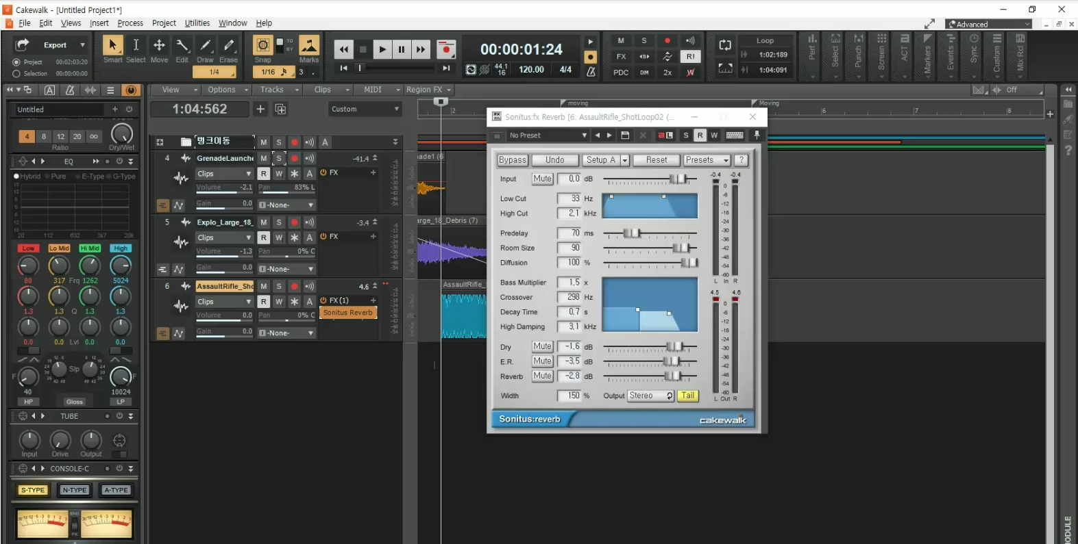
Task: Toggle the Loop on/off icon
Action: tap(725, 45)
